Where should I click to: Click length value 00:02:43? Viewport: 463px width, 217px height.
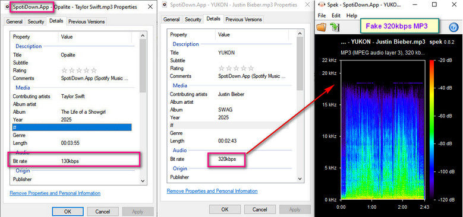228,141
